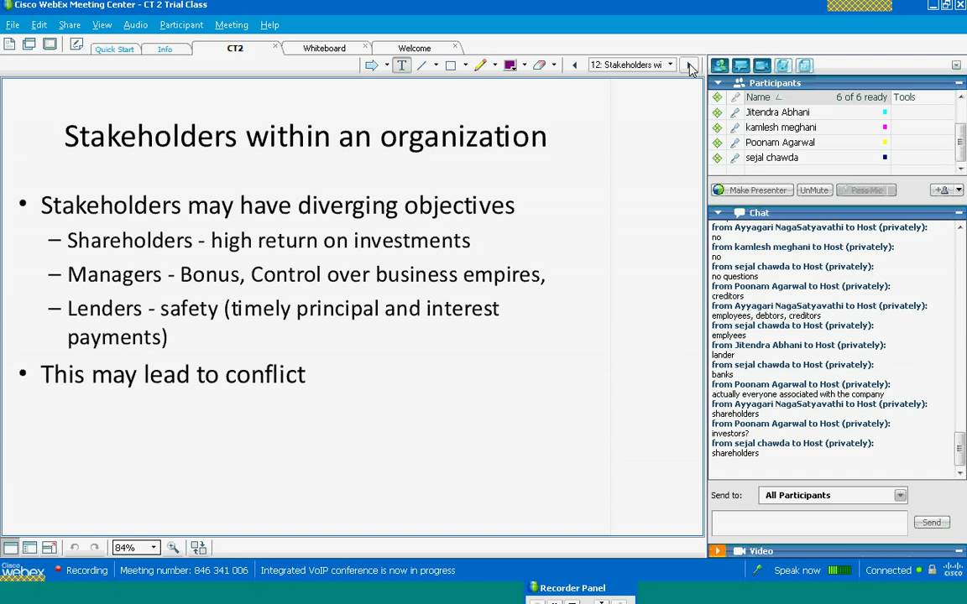967x604 pixels.
Task: Minimize the Video panel
Action: (x=959, y=551)
